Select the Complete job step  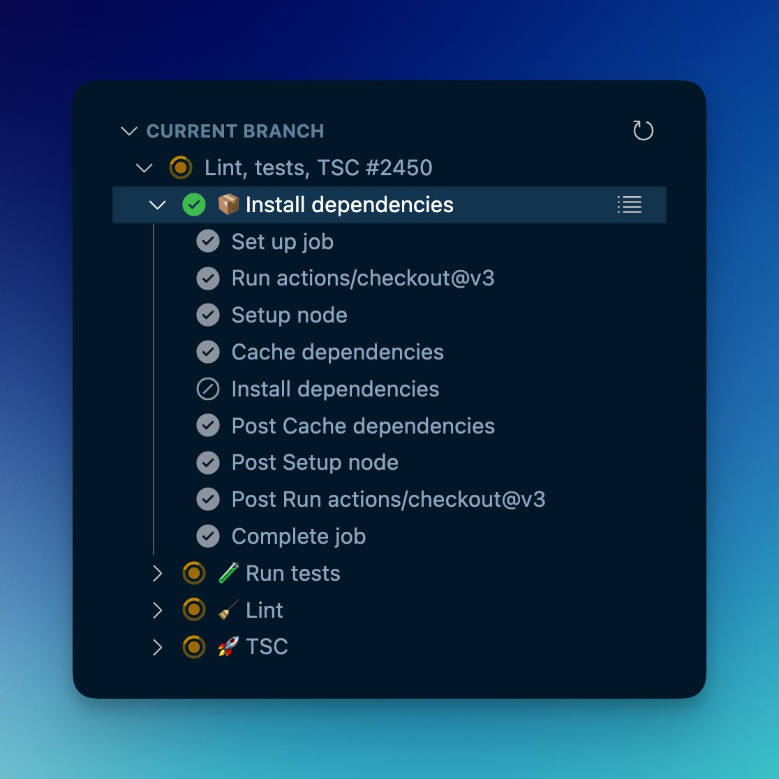(x=299, y=537)
